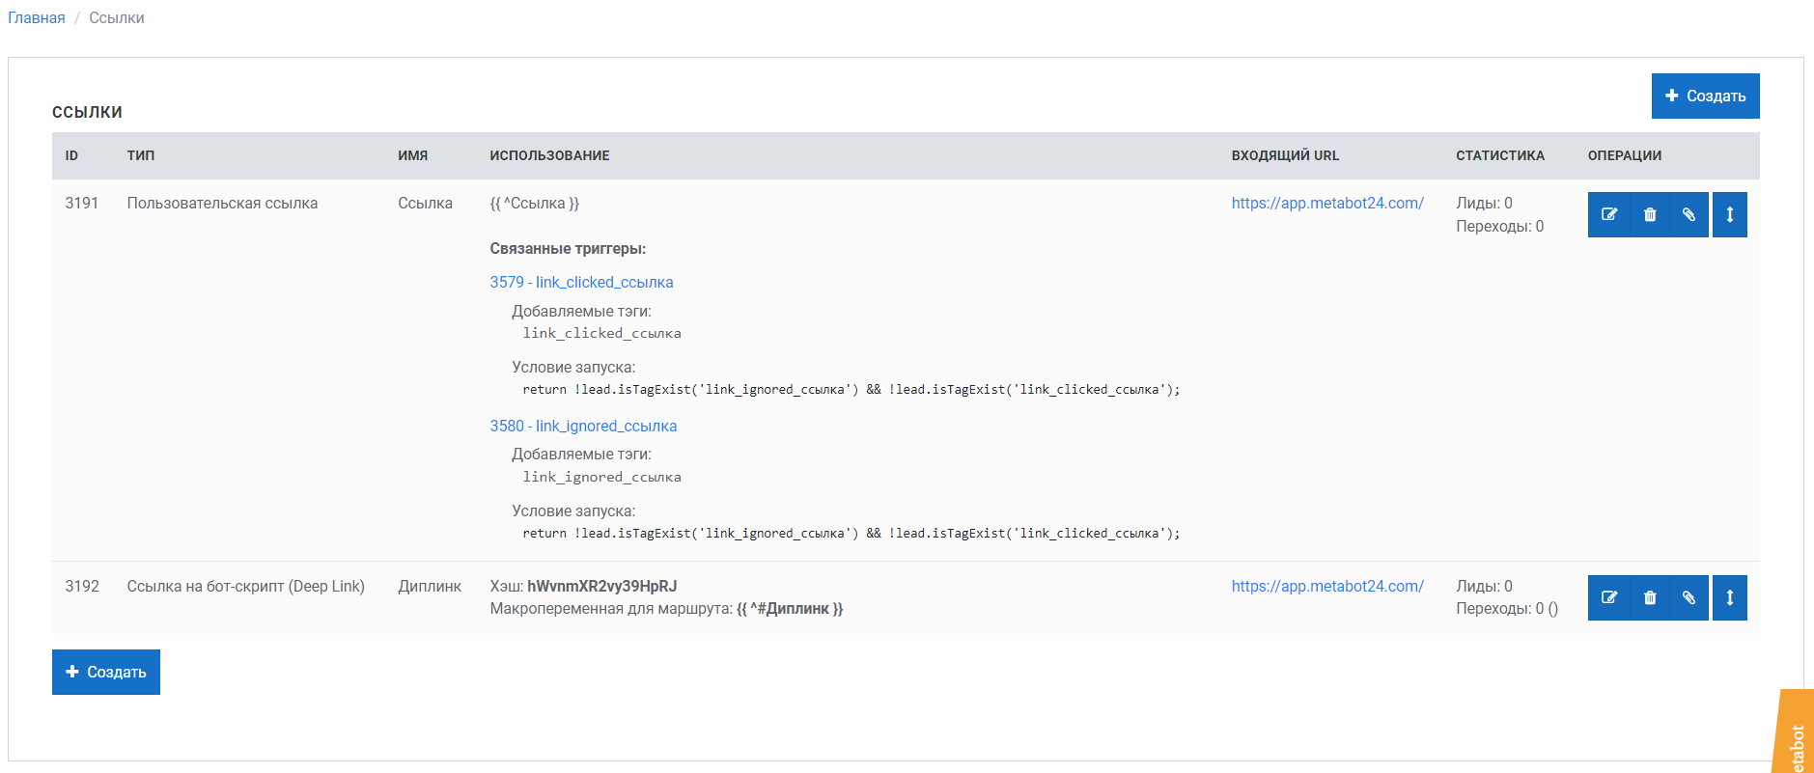
Task: Go to Главная in the breadcrumb
Action: coord(37,18)
